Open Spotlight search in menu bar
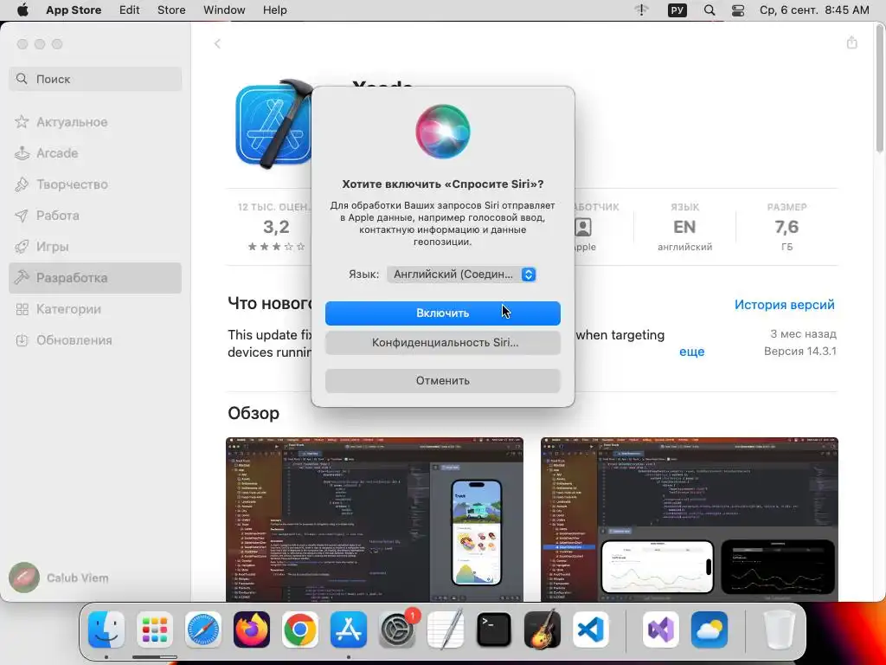Viewport: 886px width, 665px height. pos(709,10)
